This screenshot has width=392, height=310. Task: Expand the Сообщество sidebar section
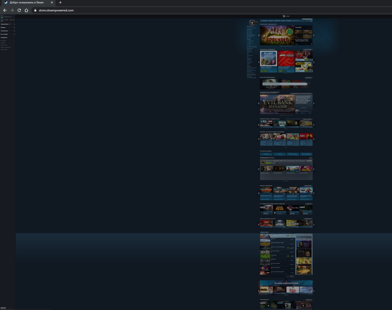click(8, 31)
